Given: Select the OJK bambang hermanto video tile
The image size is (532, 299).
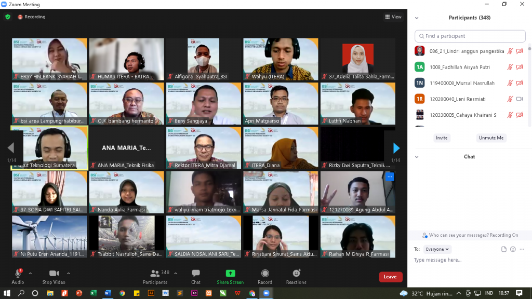Looking at the screenshot, I should 127,103.
